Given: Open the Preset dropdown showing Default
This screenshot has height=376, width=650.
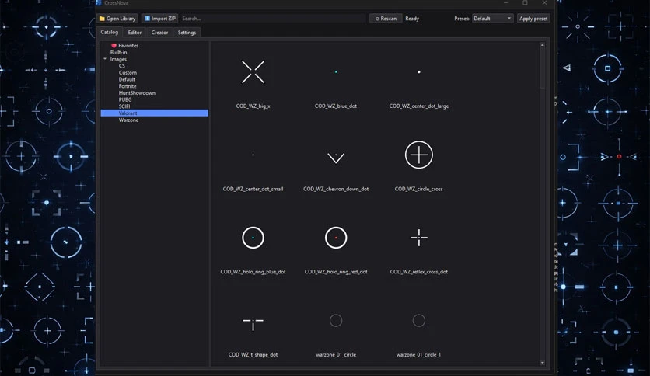Looking at the screenshot, I should 492,19.
